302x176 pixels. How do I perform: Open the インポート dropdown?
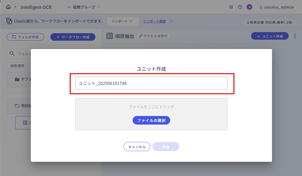click(123, 21)
